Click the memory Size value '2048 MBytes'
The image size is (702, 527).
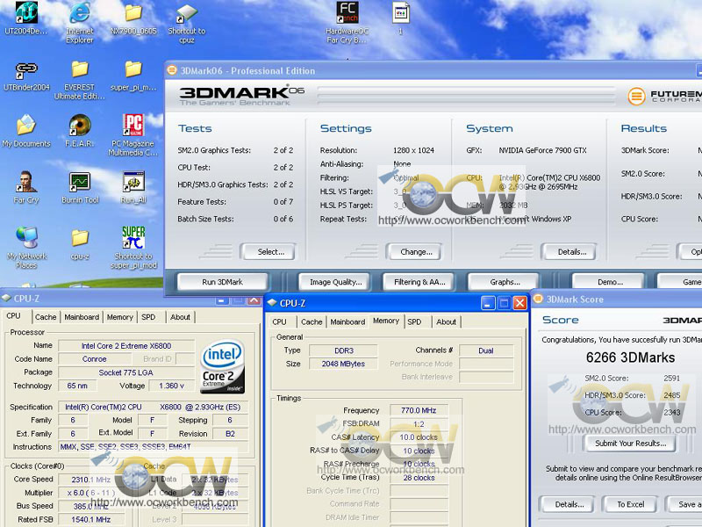pos(343,364)
